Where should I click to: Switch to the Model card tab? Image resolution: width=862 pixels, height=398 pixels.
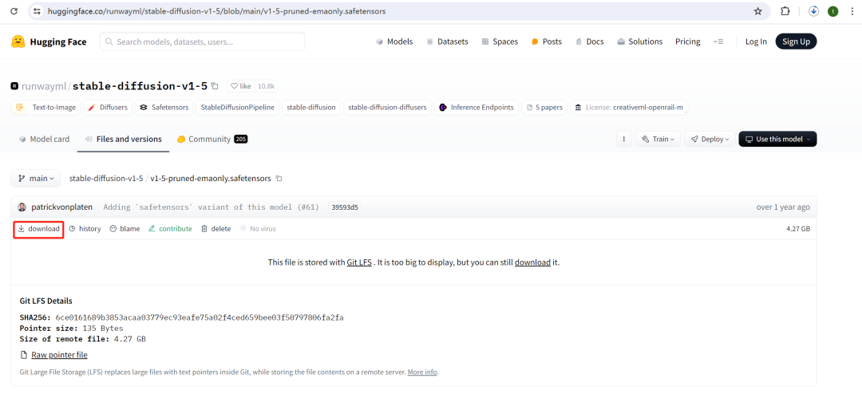pos(44,139)
